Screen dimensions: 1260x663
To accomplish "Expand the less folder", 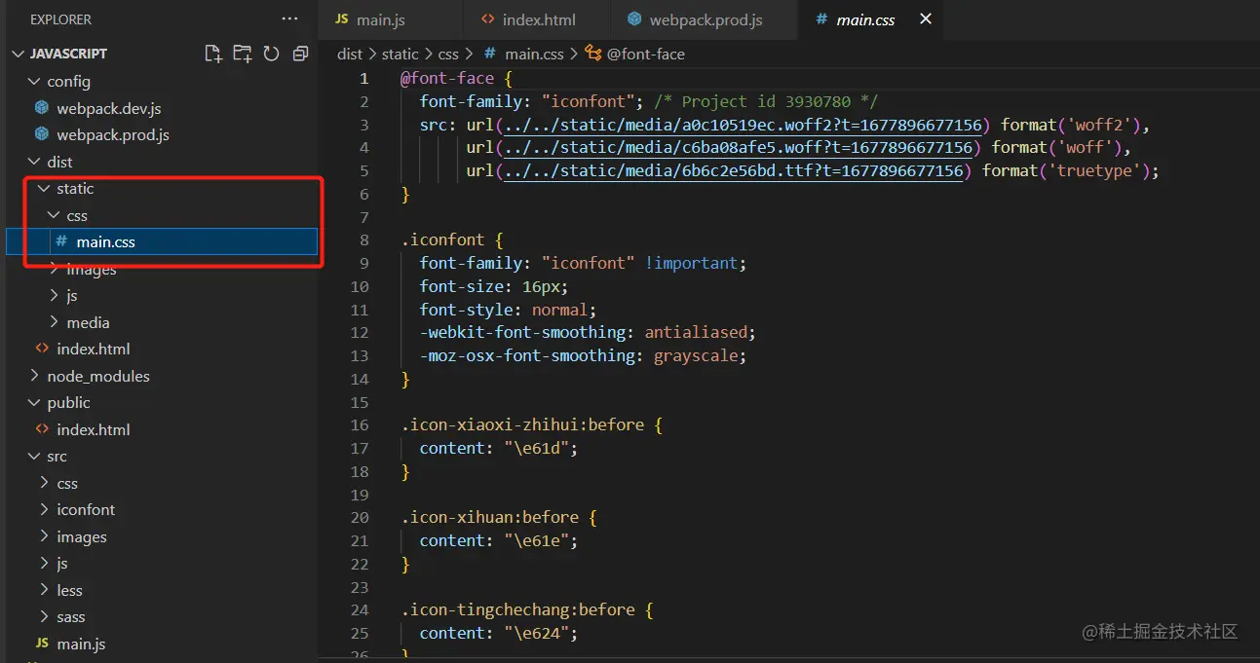I will pos(44,590).
